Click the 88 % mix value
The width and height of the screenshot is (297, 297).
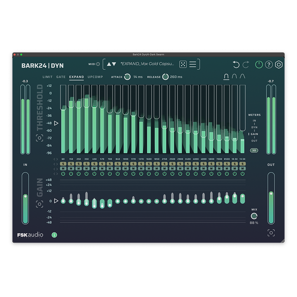click(x=254, y=223)
